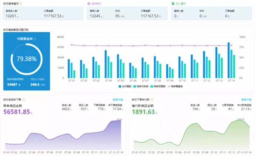The height and width of the screenshot is (156, 255).
Task: Click the 56581.85 recovered amount figure
Action: [x=17, y=112]
